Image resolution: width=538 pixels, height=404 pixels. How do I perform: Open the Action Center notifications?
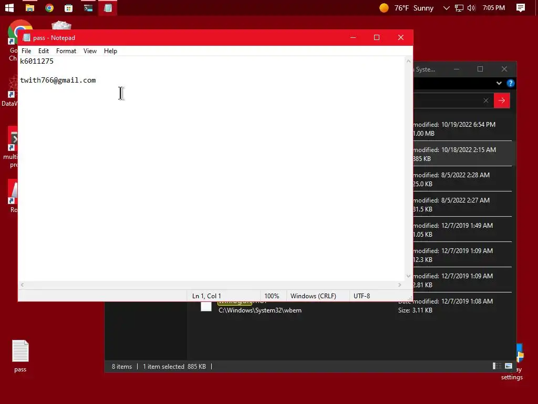(x=520, y=7)
